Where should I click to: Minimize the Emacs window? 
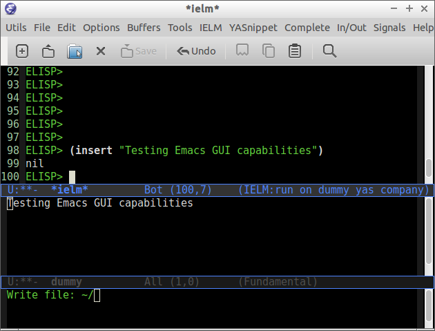point(394,8)
